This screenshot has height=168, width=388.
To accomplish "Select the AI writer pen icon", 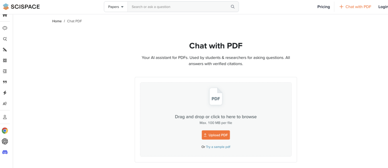I will (5, 50).
